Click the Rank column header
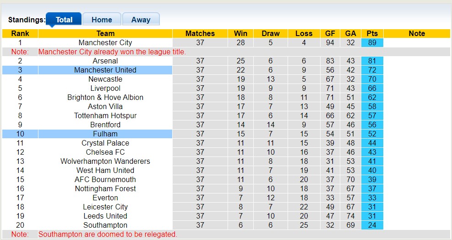Viewport: 452px width, 240px height. point(20,33)
